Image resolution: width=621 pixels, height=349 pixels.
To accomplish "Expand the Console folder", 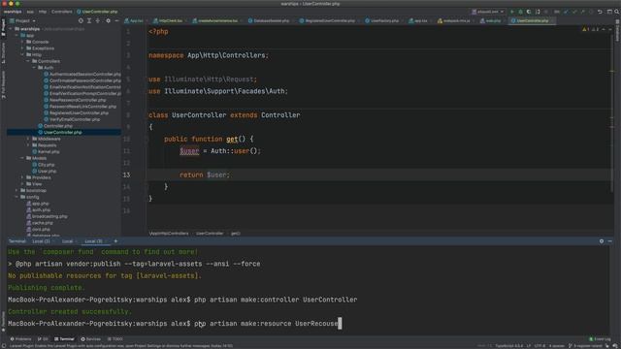I will coord(22,42).
